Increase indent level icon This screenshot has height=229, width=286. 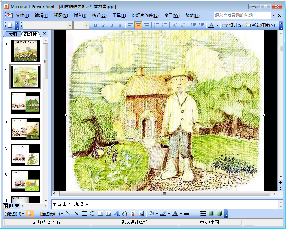click(x=201, y=25)
